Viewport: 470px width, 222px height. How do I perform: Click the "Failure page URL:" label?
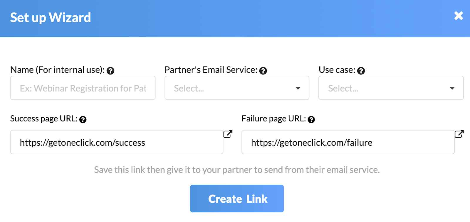tap(273, 118)
